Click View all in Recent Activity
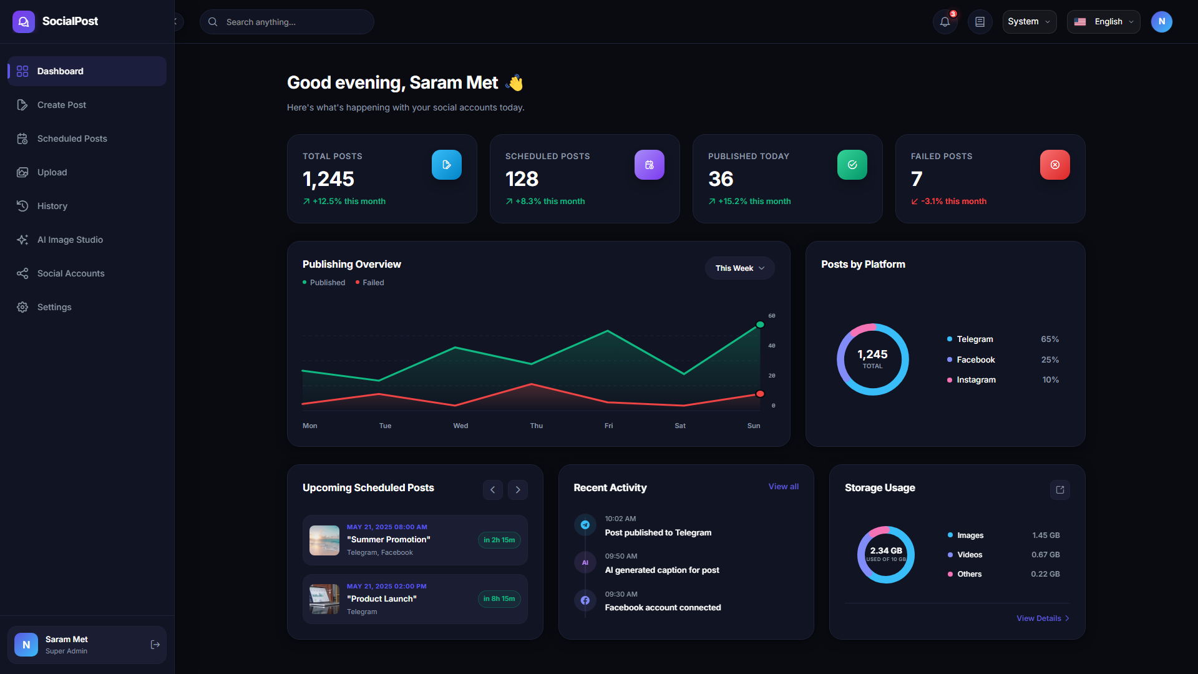Screen dimensions: 1198x674 (783, 487)
